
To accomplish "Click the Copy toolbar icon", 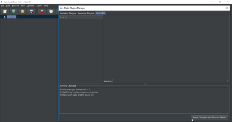I will point(51,11).
